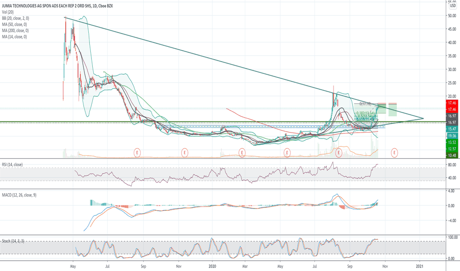This screenshot has width=460, height=271.
Task: Click the 80.00 RSI axis value
Action: (452, 165)
